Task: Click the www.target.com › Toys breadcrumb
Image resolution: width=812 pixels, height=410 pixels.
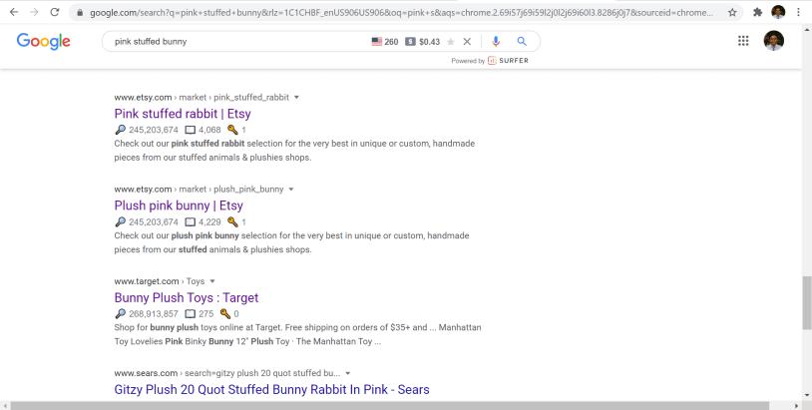Action: coord(160,281)
